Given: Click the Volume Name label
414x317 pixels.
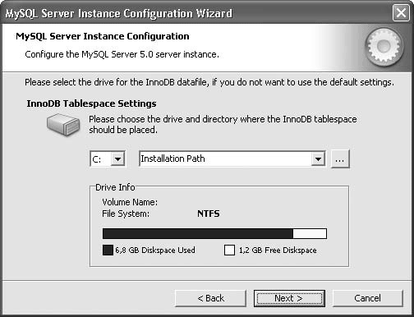Looking at the screenshot, I should pos(130,202).
